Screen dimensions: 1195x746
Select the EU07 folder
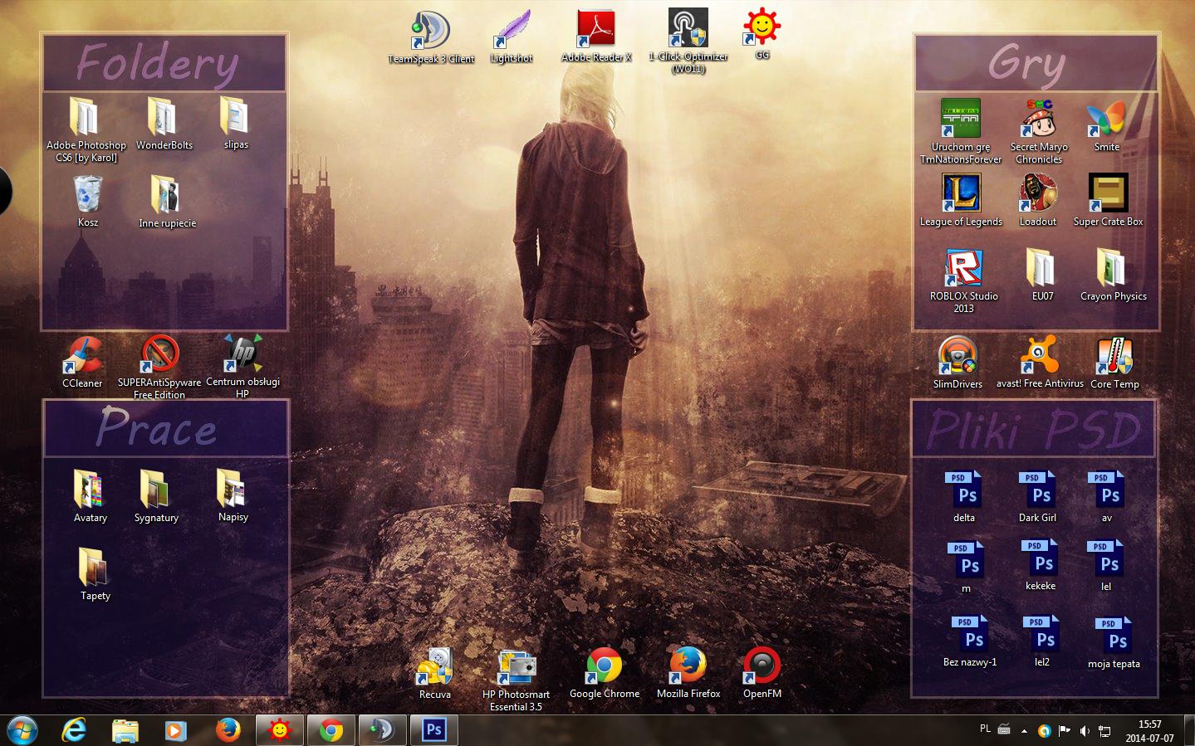tap(1042, 275)
